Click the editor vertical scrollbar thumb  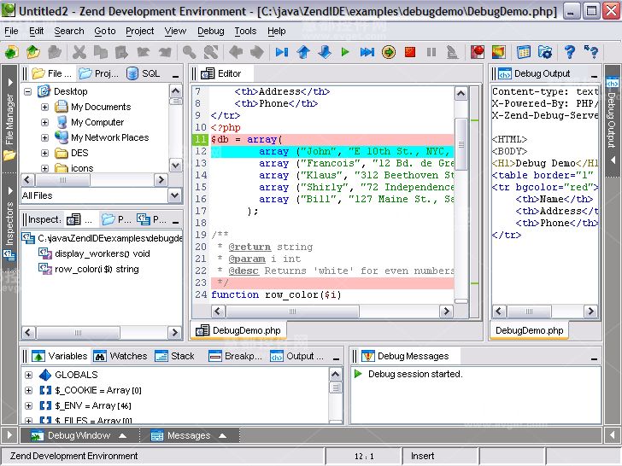tap(461, 144)
